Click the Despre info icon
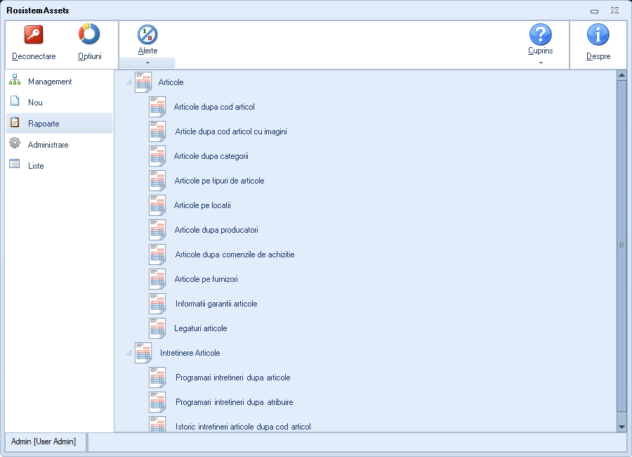The image size is (632, 457). [x=598, y=35]
